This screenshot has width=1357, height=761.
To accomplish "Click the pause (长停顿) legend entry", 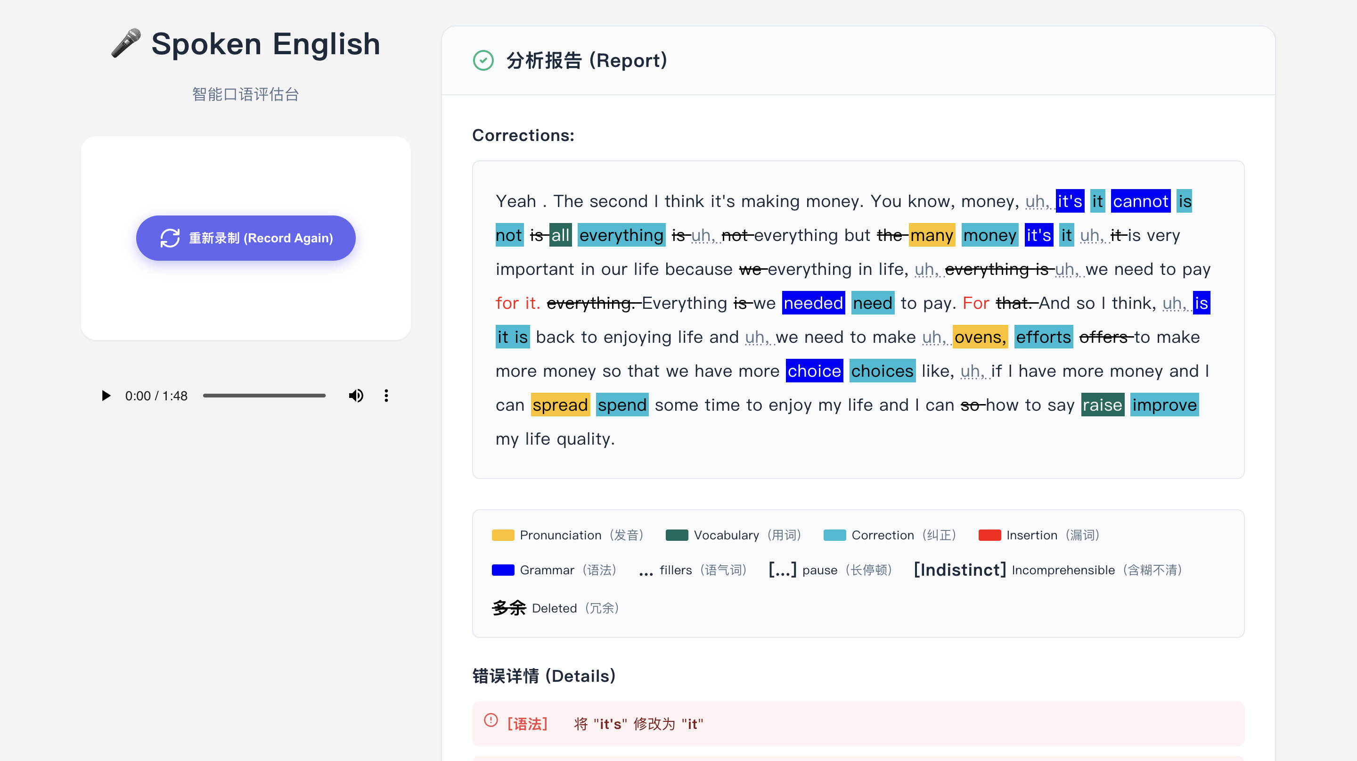I will point(830,570).
